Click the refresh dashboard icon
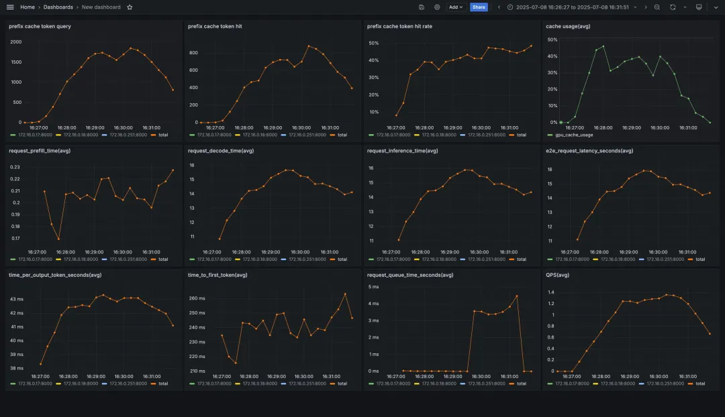725x417 pixels. [673, 7]
